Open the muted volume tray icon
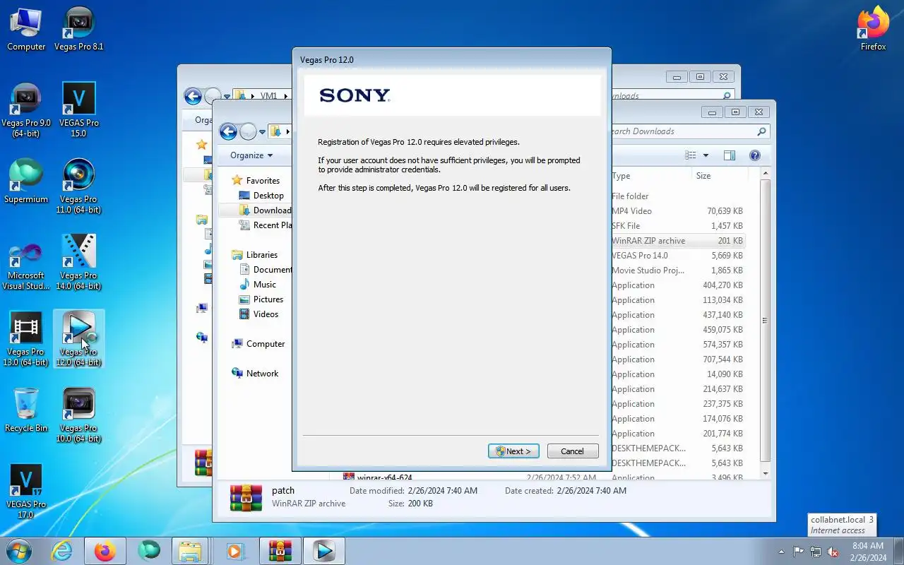The height and width of the screenshot is (565, 904). pyautogui.click(x=833, y=552)
